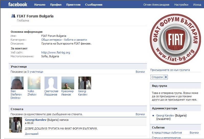Click the Изход logout link
This screenshot has width=204, height=139.
tap(197, 5)
